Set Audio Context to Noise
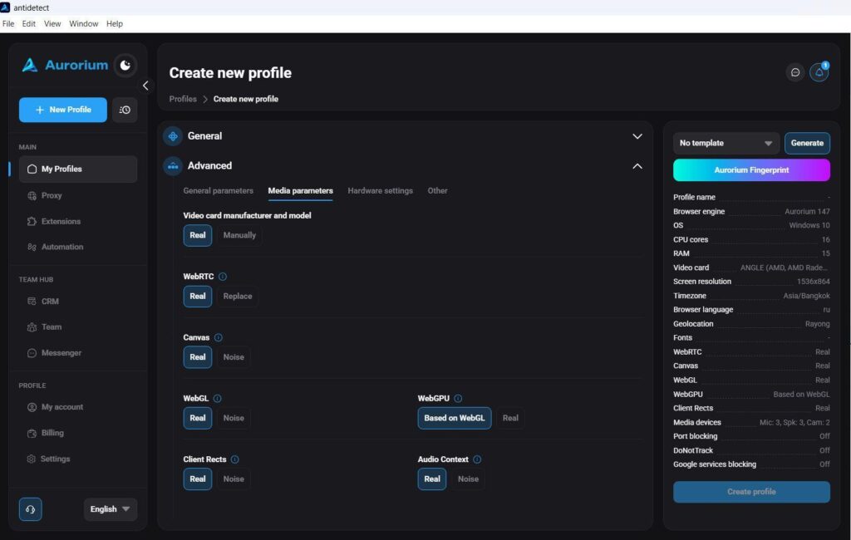 [468, 479]
